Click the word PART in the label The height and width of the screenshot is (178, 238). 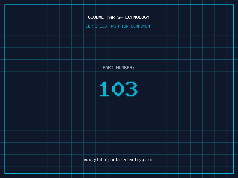[108, 68]
